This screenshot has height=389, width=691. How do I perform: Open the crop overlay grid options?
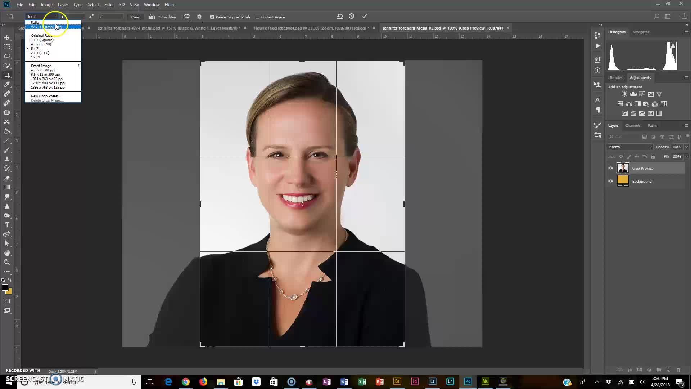pyautogui.click(x=187, y=17)
